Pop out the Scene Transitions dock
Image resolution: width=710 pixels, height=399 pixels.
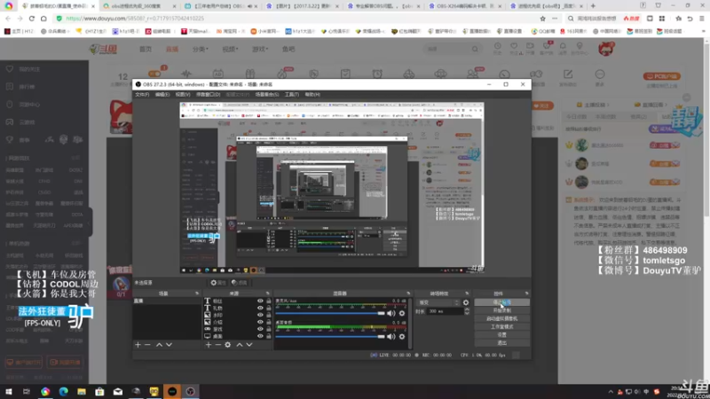467,293
